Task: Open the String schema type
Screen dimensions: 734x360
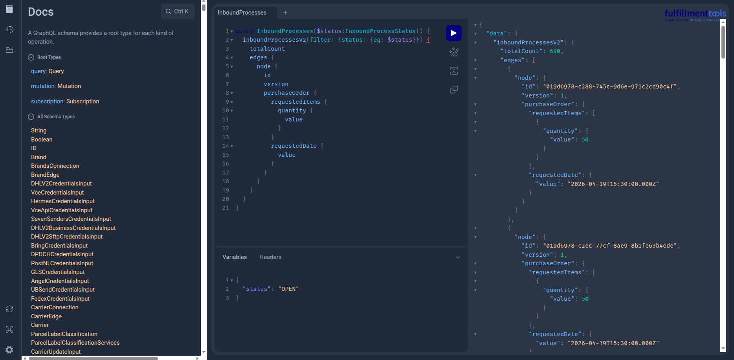Action: [39, 130]
